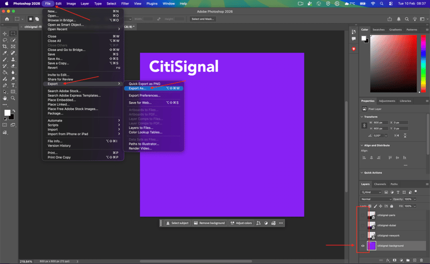Select the Eyedropper tool
Image resolution: width=430 pixels, height=264 pixels.
pyautogui.click(x=5, y=53)
